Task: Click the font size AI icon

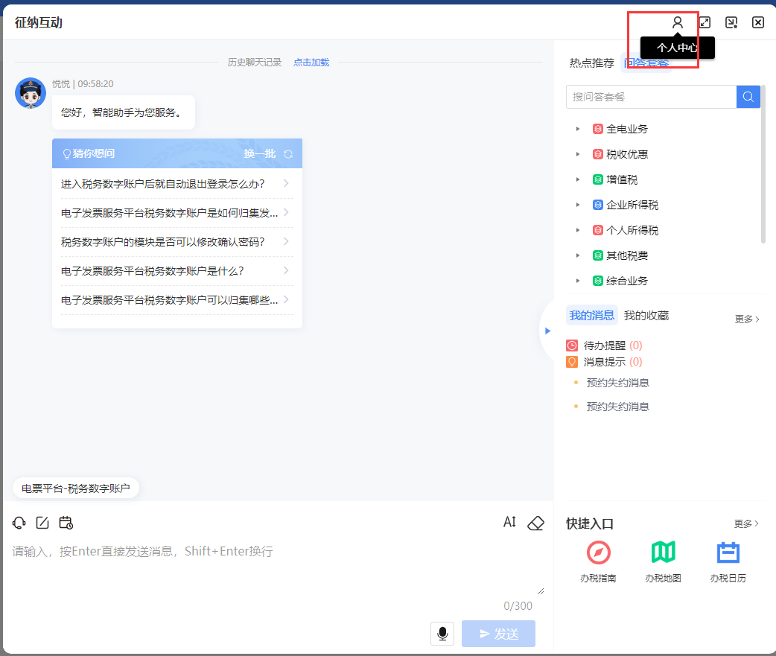Action: 509,522
